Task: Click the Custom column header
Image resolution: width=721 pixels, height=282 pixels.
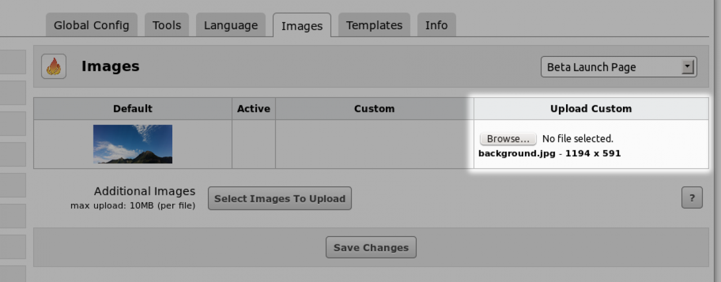Action: tap(374, 109)
